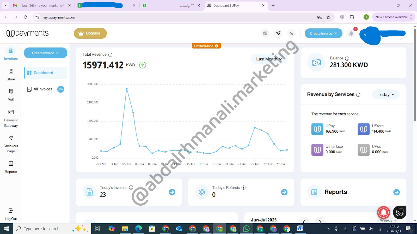
Task: Click the 15971.412 total revenue value
Action: [x=103, y=65]
